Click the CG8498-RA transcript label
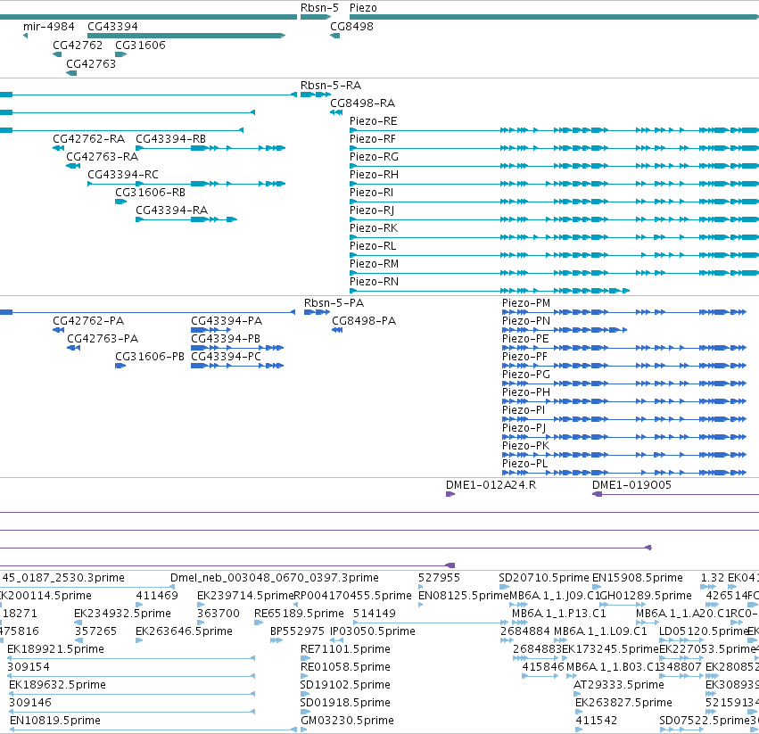Viewport: 759px width, 734px height. 363,103
